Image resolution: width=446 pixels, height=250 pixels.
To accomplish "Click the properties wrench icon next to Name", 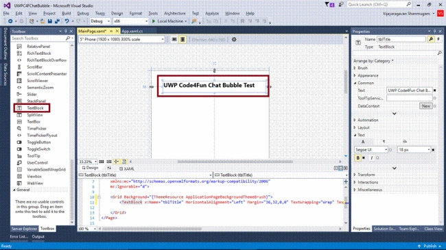I will pos(431,39).
